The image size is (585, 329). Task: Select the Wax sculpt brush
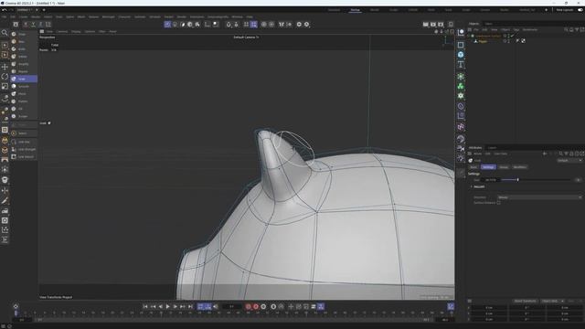coord(24,41)
